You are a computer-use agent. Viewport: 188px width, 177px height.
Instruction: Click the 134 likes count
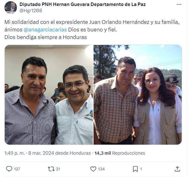[x=101, y=169]
